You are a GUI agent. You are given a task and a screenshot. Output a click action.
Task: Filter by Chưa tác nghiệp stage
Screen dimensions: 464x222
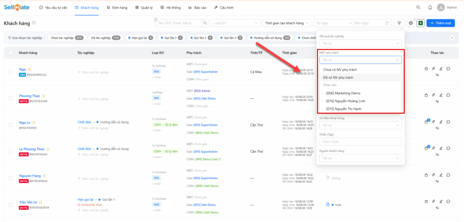pos(67,38)
